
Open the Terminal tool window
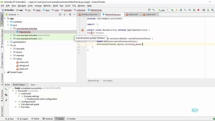click(x=48, y=119)
